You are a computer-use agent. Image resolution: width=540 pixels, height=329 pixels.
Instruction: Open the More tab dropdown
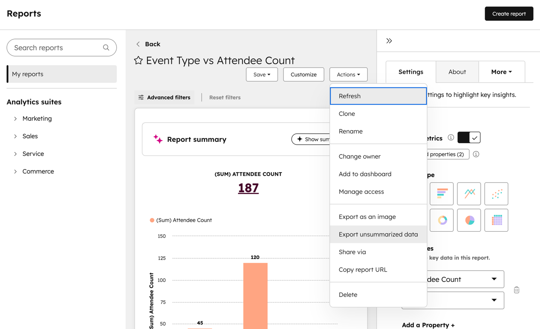tap(501, 72)
